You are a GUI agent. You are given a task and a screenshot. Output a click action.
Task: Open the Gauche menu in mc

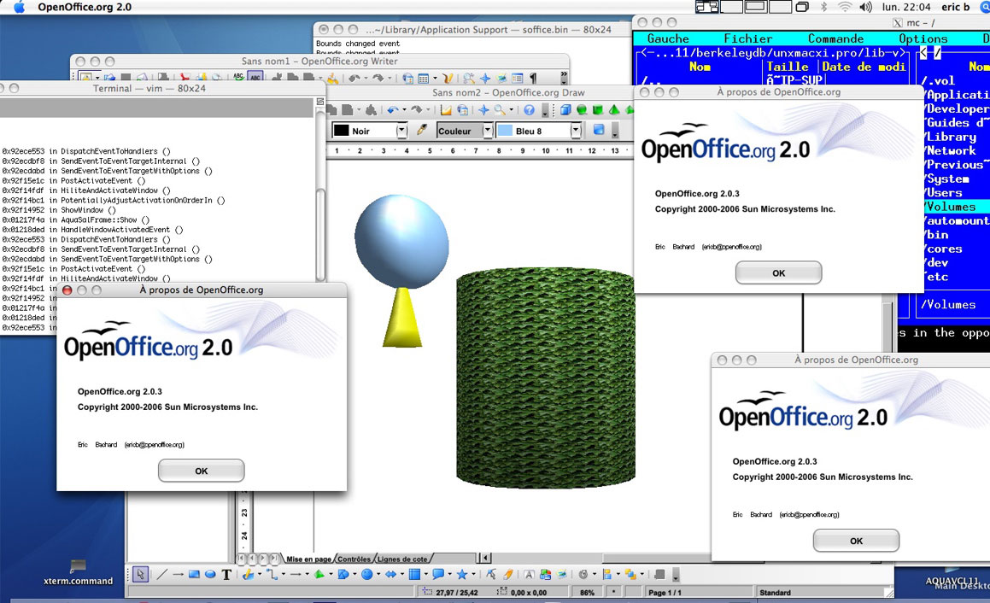click(668, 38)
